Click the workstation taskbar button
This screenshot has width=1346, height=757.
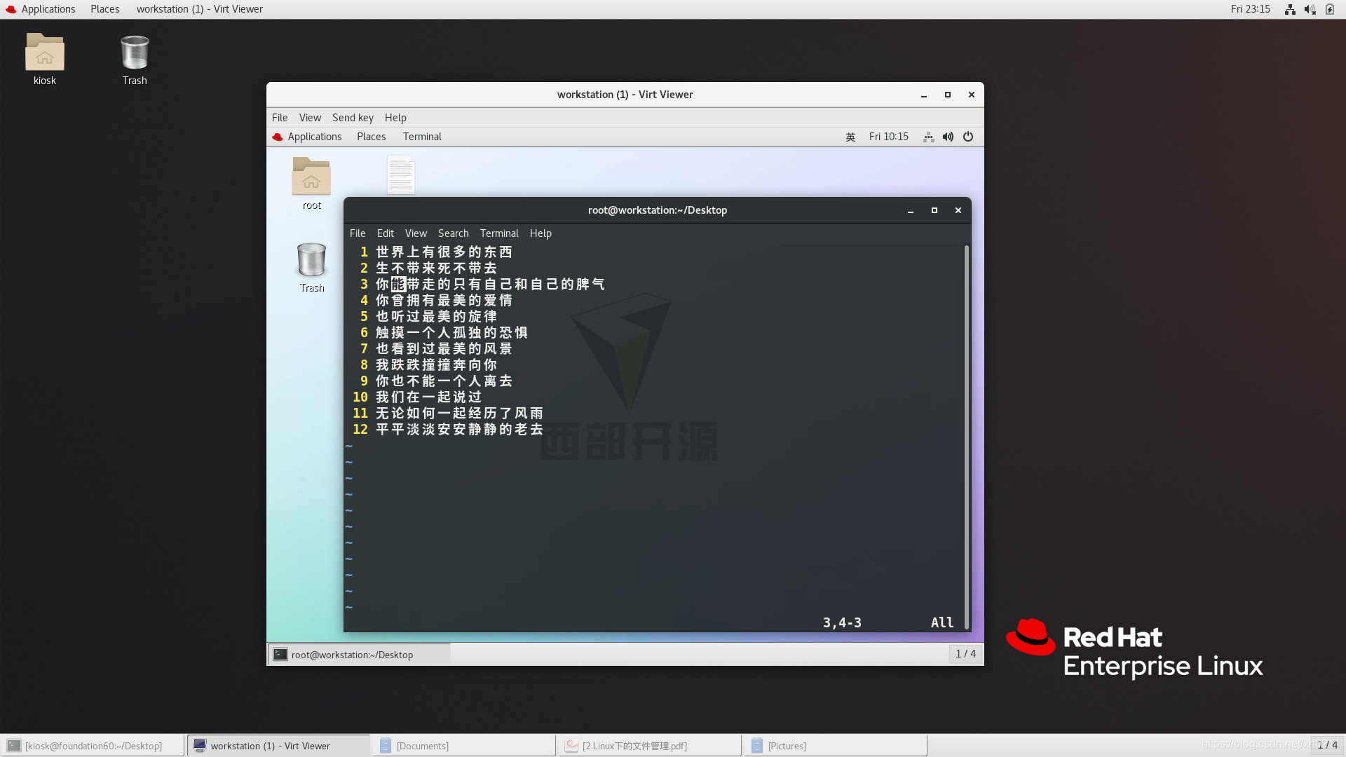point(271,745)
